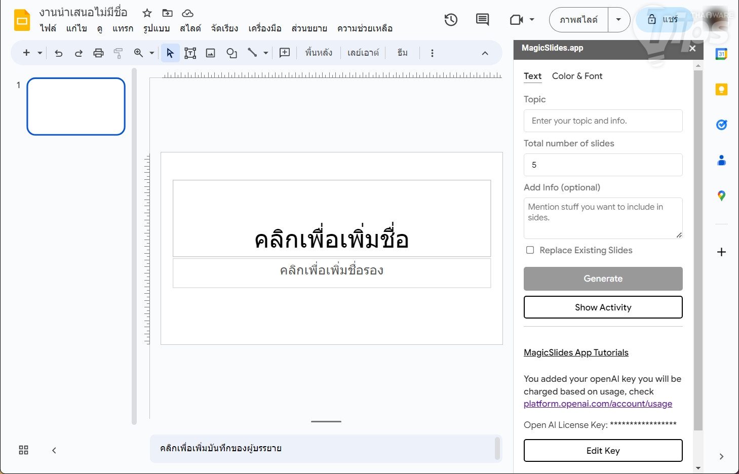Hide the side panel with arrow
Image resolution: width=739 pixels, height=474 pixels.
tap(721, 456)
